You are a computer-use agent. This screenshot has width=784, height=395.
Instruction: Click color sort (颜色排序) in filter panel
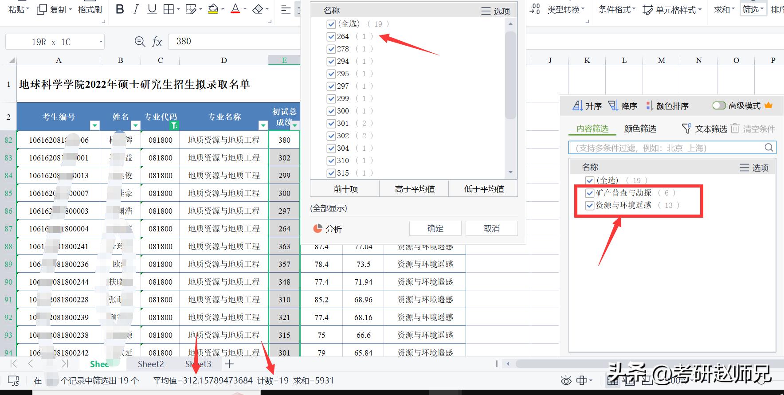tap(667, 106)
